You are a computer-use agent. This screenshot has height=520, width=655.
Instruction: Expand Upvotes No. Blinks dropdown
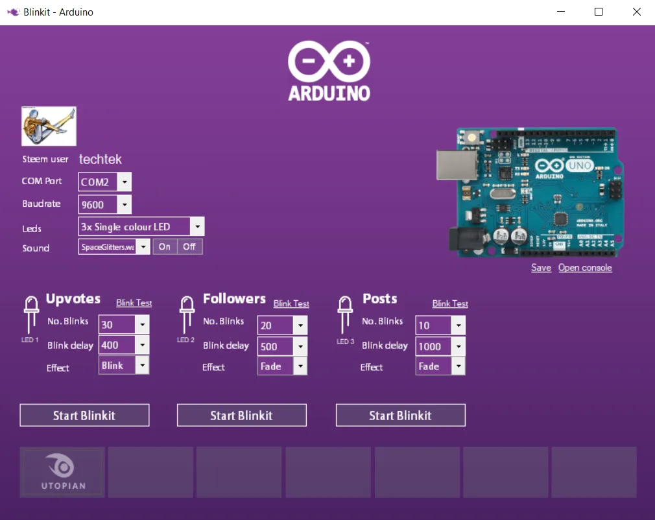pos(143,325)
